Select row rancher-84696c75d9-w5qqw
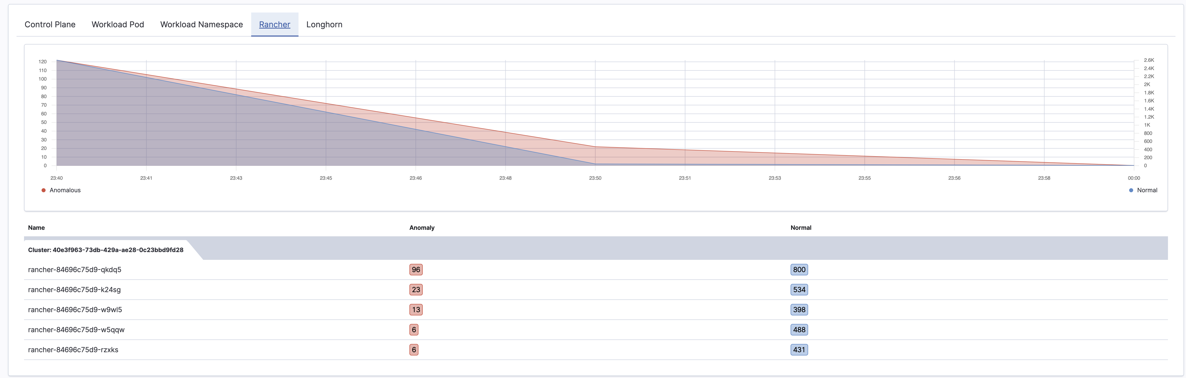This screenshot has height=378, width=1186. 596,330
